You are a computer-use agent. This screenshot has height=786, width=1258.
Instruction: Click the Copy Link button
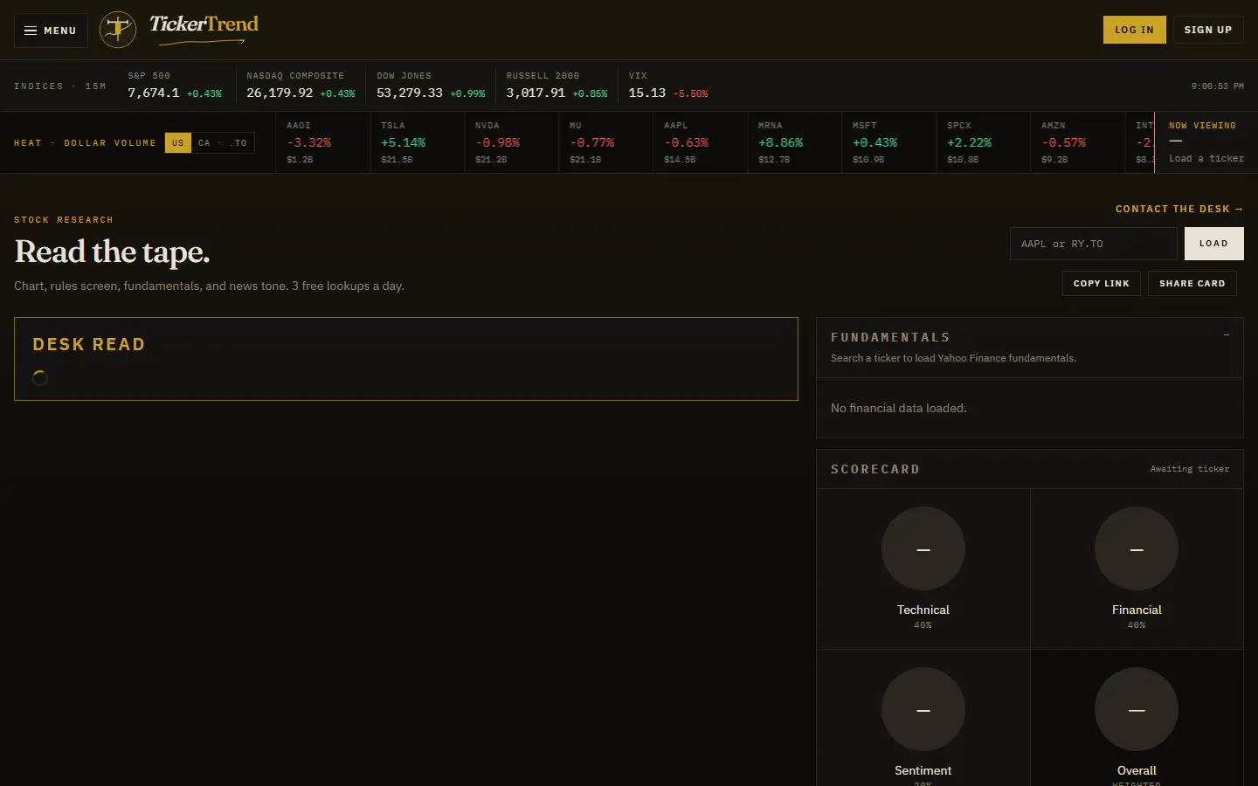coord(1101,283)
